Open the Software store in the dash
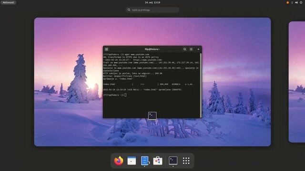The height and width of the screenshot is (171, 305). click(x=158, y=161)
